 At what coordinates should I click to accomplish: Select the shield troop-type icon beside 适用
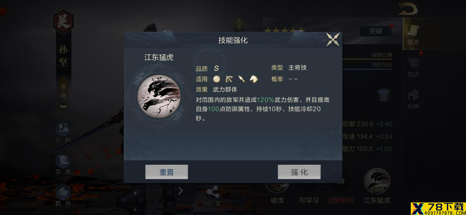(216, 79)
